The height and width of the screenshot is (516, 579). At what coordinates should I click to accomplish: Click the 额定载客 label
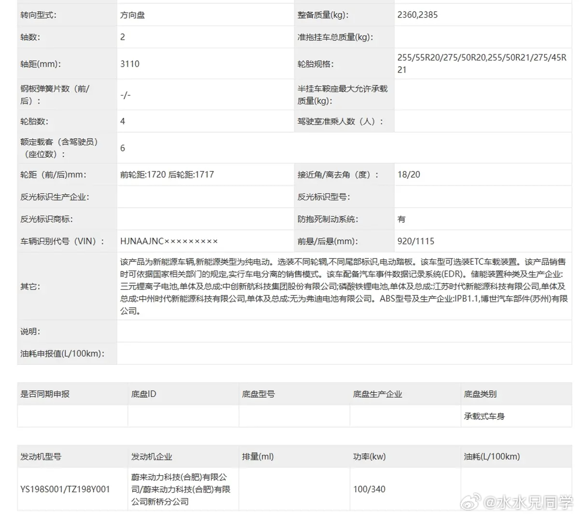(59, 148)
